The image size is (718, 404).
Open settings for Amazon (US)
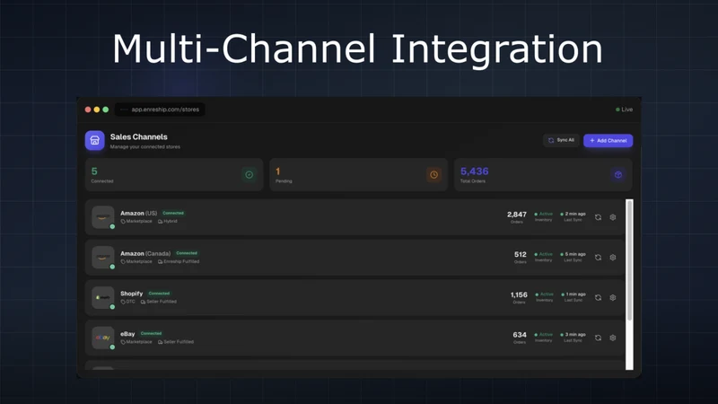point(613,217)
